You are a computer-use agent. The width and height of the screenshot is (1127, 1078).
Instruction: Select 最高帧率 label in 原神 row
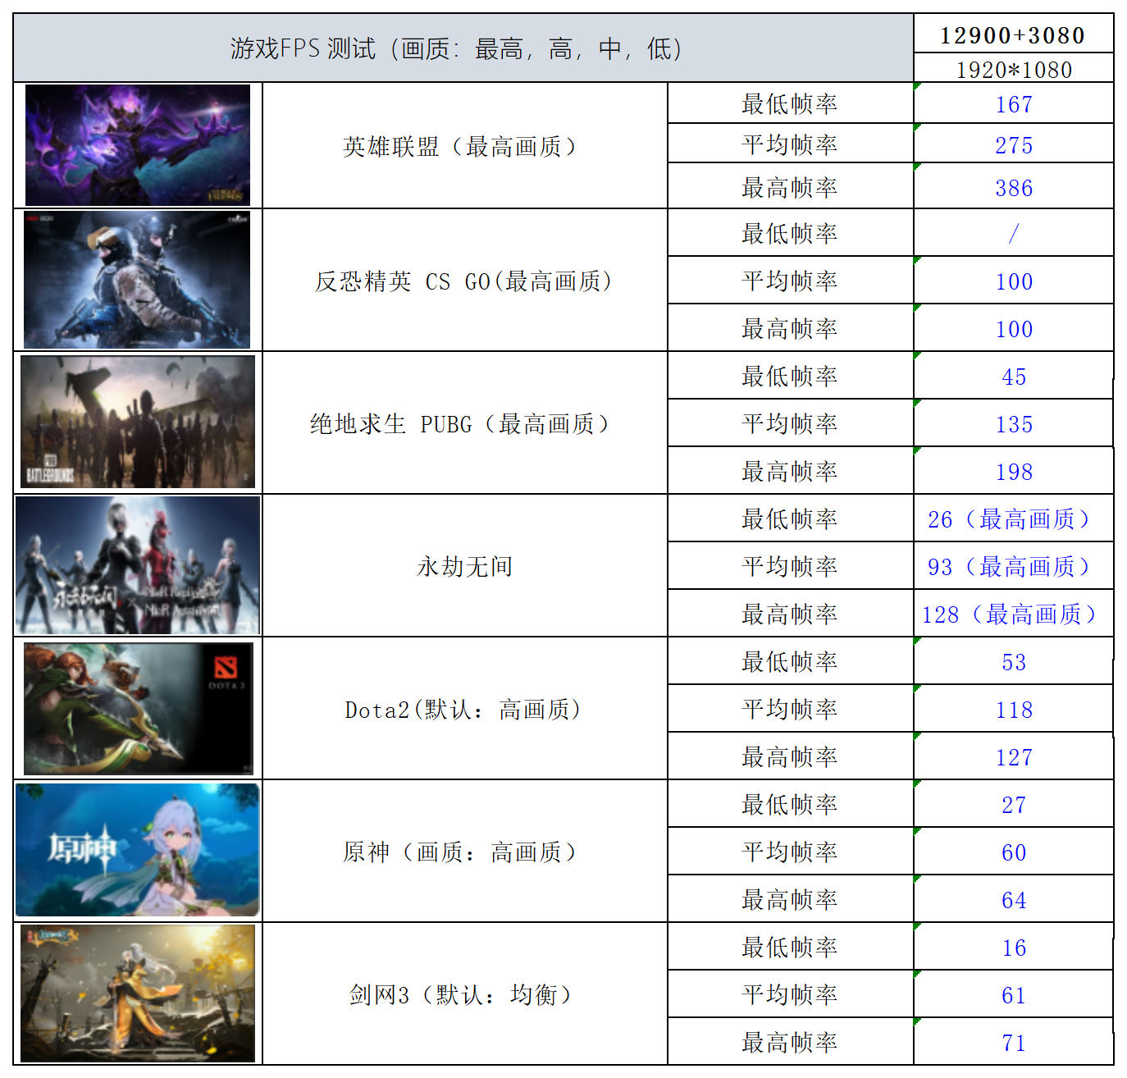pos(791,899)
